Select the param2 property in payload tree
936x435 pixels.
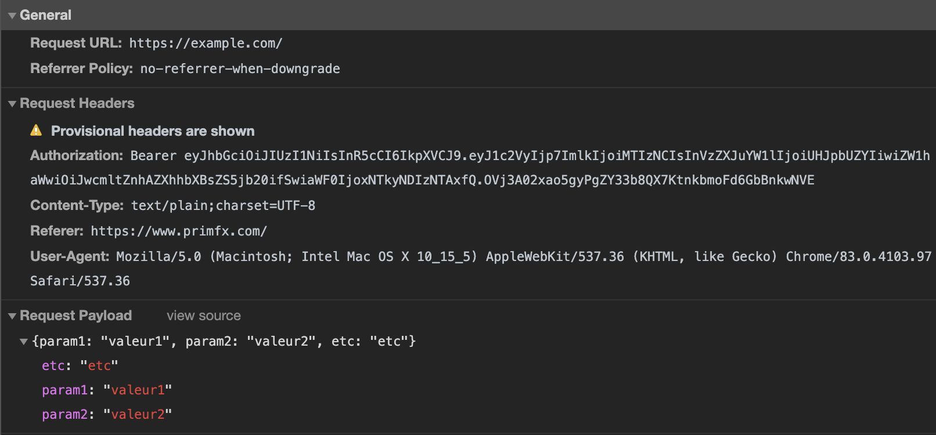point(64,414)
